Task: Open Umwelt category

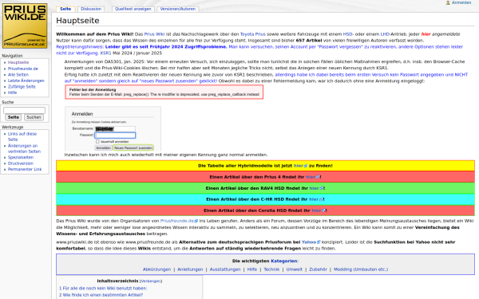Action: [x=294, y=269]
